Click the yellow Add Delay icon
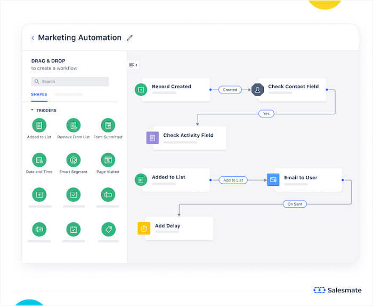The width and height of the screenshot is (373, 306). tap(144, 229)
